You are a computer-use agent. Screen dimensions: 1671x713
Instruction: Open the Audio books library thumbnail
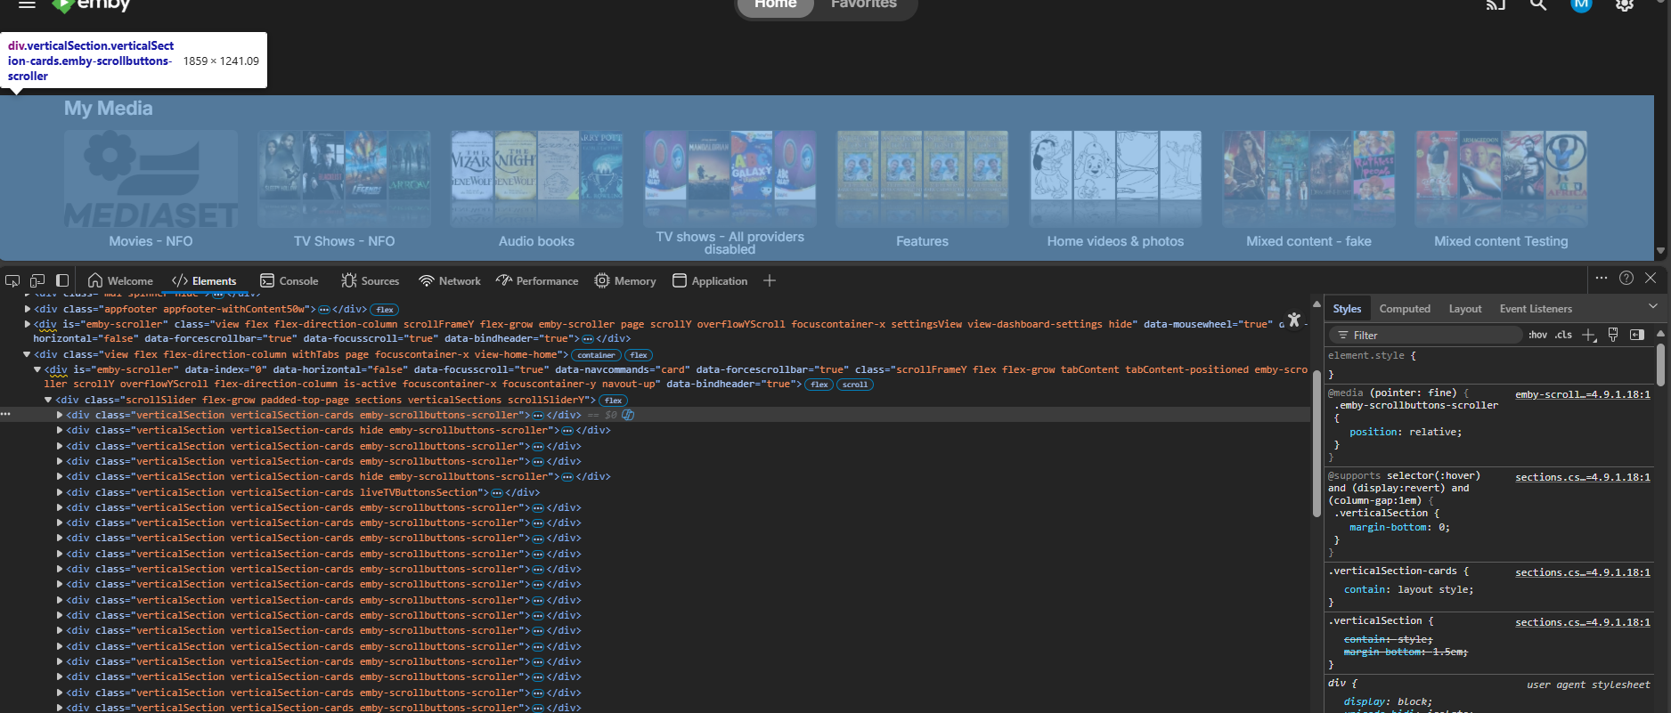point(536,179)
